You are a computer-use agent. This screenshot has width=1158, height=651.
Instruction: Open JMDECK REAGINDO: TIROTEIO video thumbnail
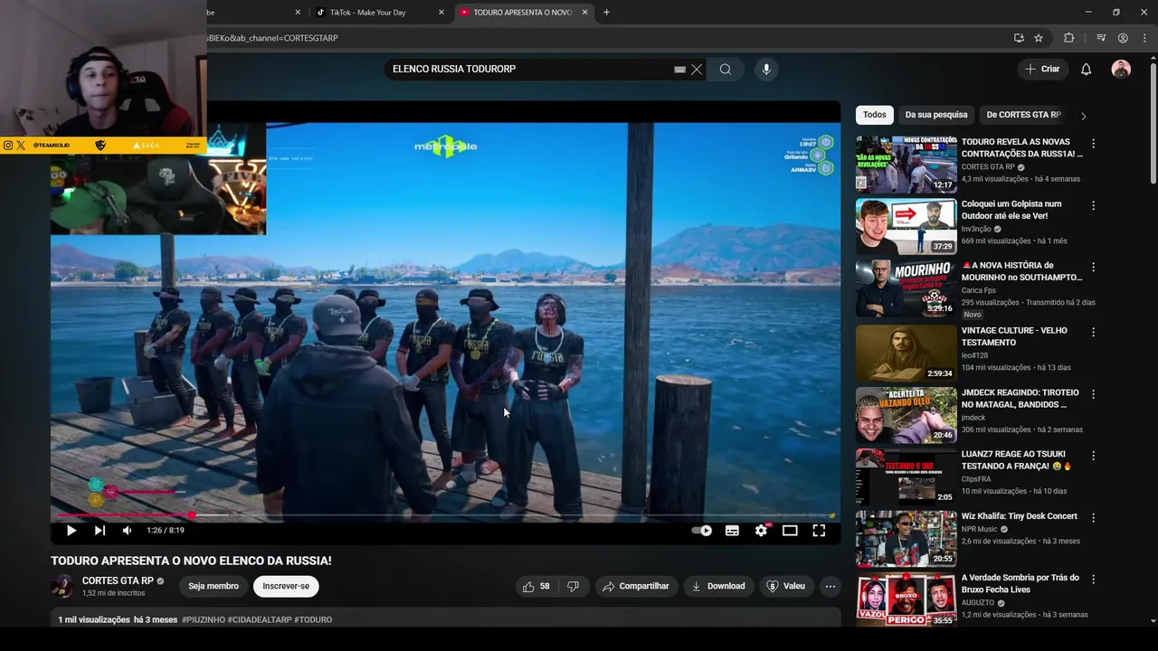pyautogui.click(x=906, y=415)
